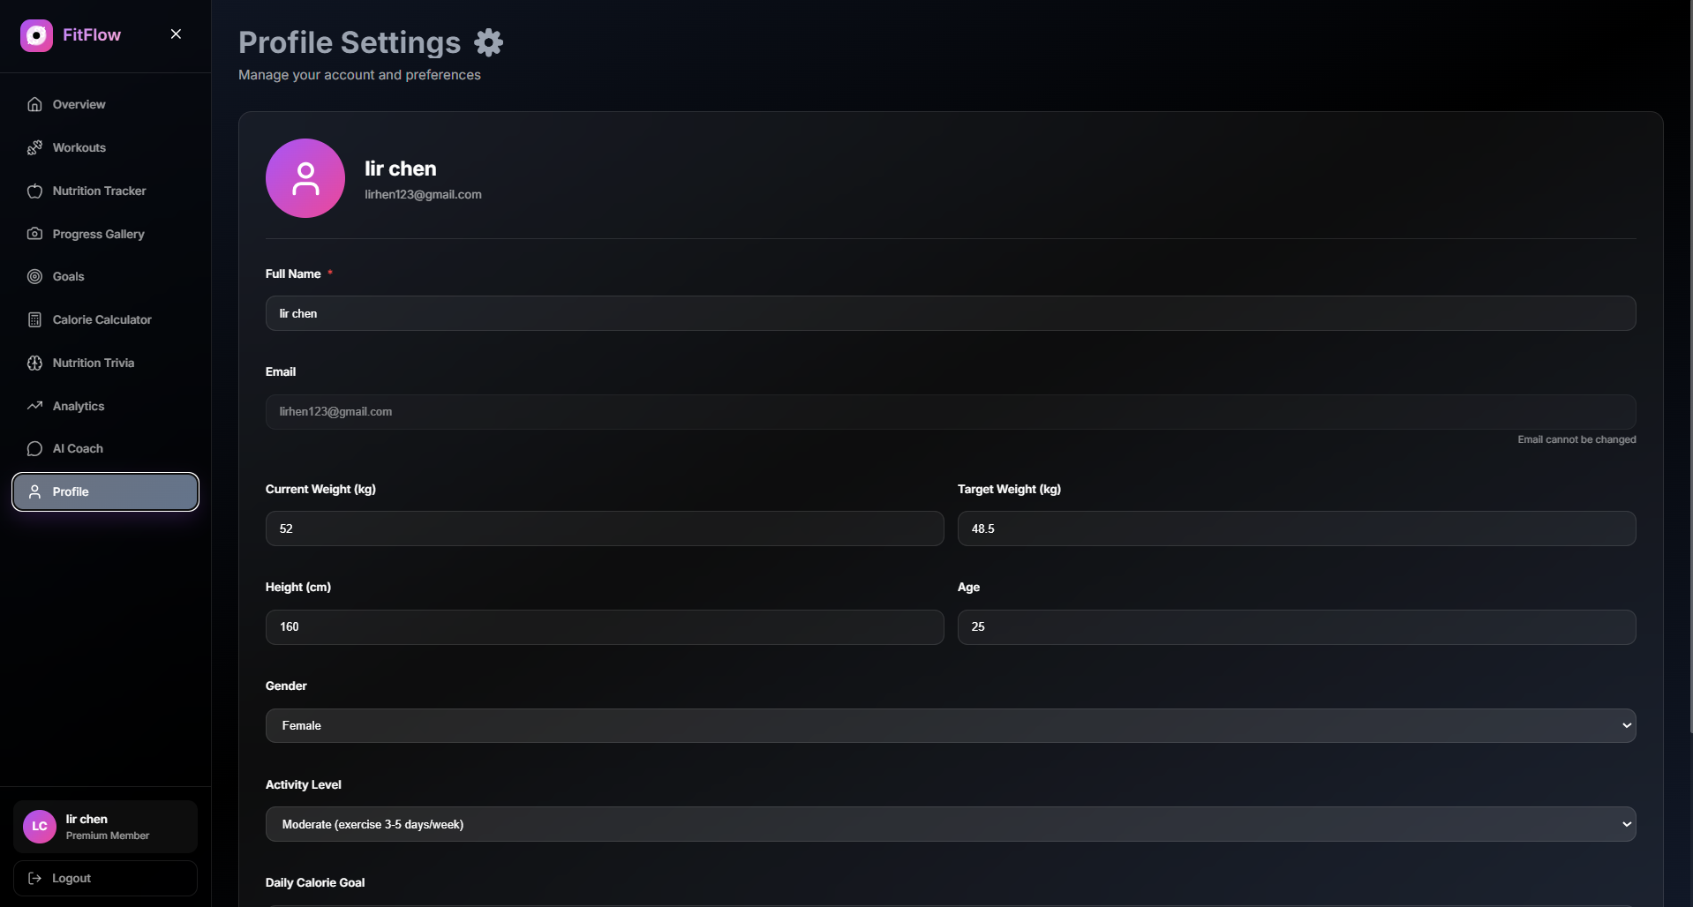Click the lir chen Premium Member card
Screen dimensions: 1693x907
pyautogui.click(x=105, y=827)
